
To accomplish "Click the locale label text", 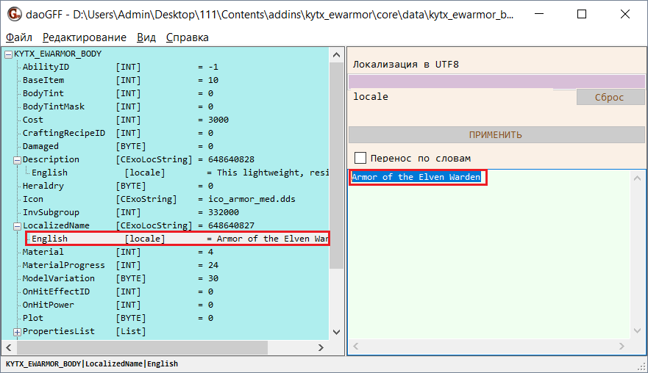I will tap(371, 96).
